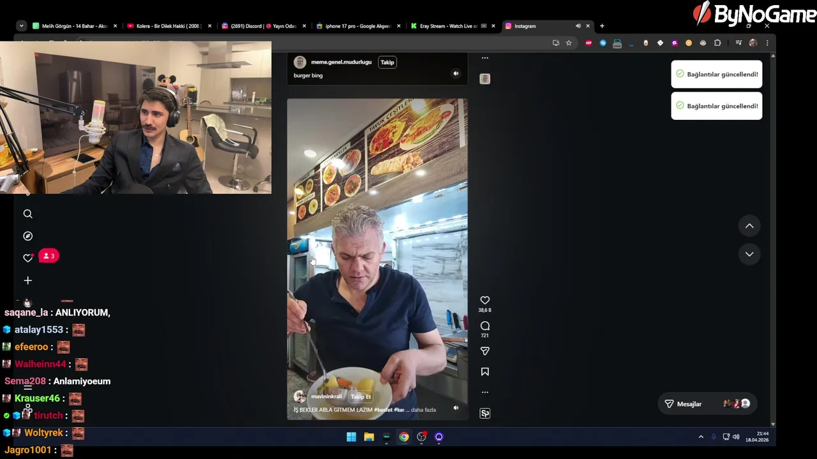Image resolution: width=817 pixels, height=459 pixels.
Task: Open Instagram search from the sidebar
Action: pyautogui.click(x=27, y=214)
